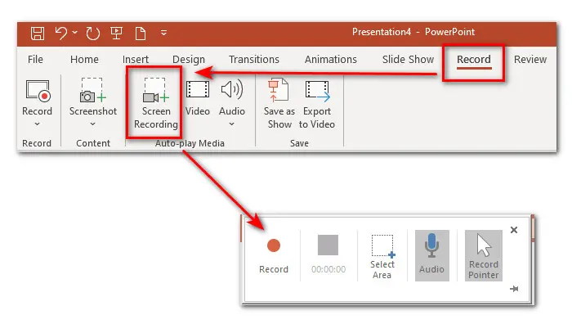
Task: Click the Save group label
Action: click(x=299, y=143)
